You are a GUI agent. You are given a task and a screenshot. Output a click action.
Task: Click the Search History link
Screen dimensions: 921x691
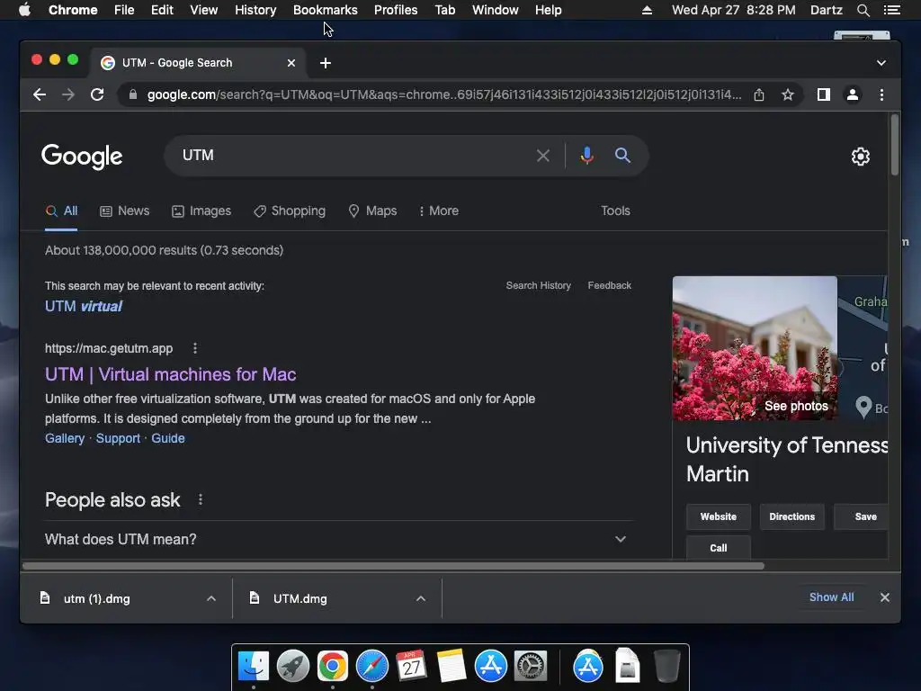pos(538,285)
